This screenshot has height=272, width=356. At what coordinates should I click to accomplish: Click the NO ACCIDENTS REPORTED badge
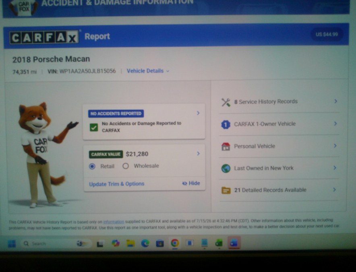coord(116,113)
